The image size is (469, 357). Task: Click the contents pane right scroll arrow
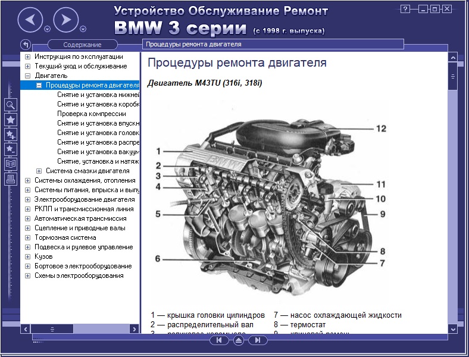(135, 329)
